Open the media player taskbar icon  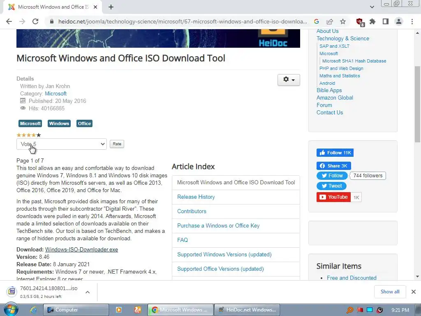coord(118,310)
